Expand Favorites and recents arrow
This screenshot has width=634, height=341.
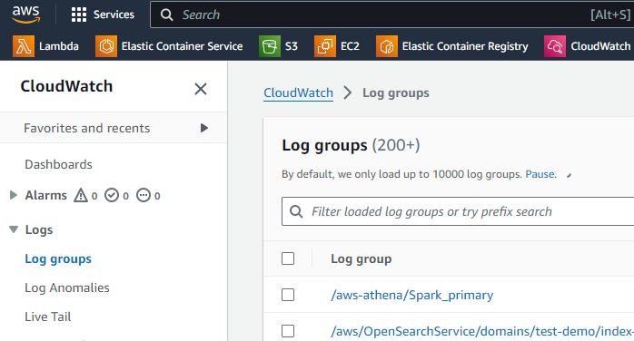pos(204,128)
